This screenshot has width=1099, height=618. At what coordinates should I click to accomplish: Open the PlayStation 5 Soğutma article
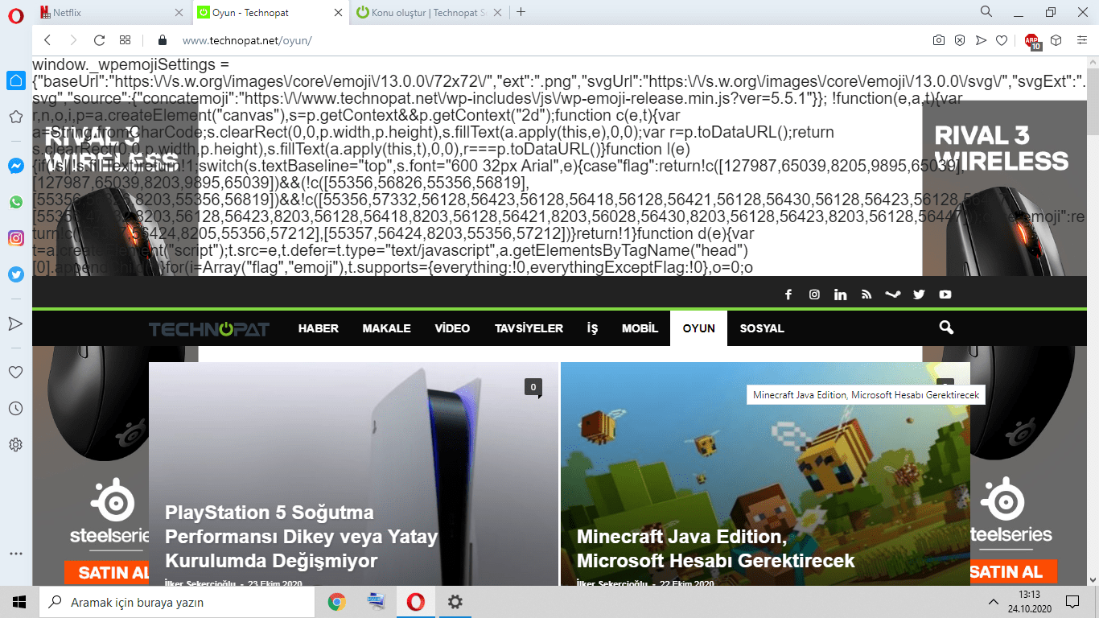click(301, 536)
